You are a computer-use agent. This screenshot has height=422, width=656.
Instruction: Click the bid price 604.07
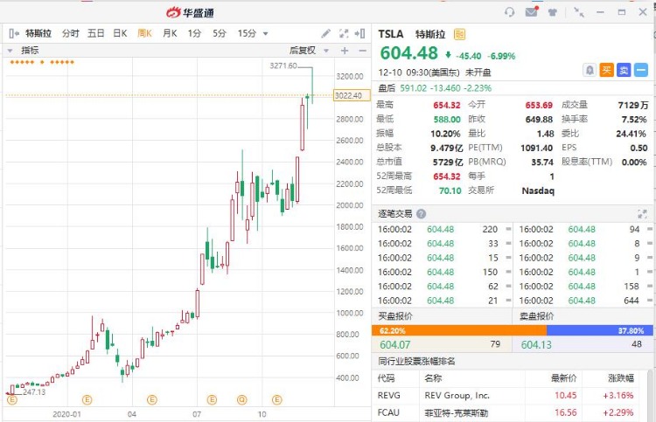395,345
